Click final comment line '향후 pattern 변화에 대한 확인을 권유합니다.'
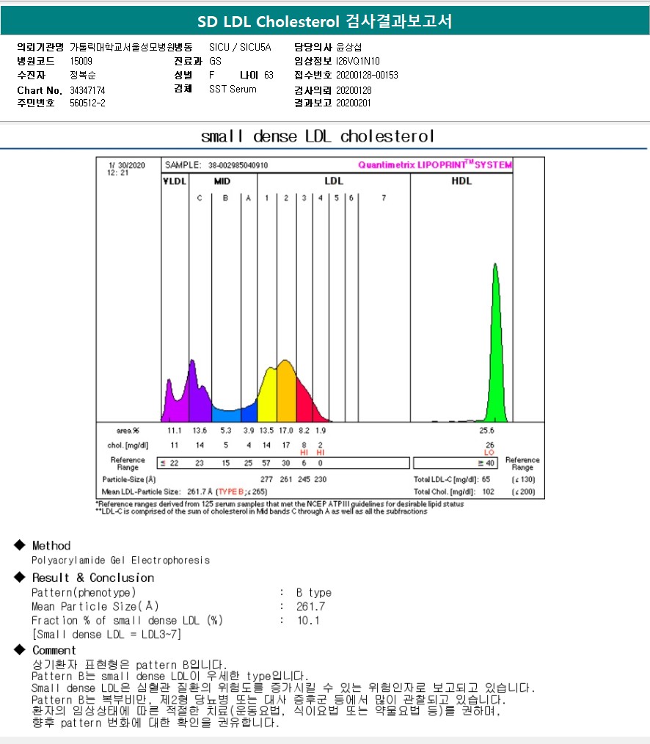Image resolution: width=650 pixels, height=744 pixels. 156,723
